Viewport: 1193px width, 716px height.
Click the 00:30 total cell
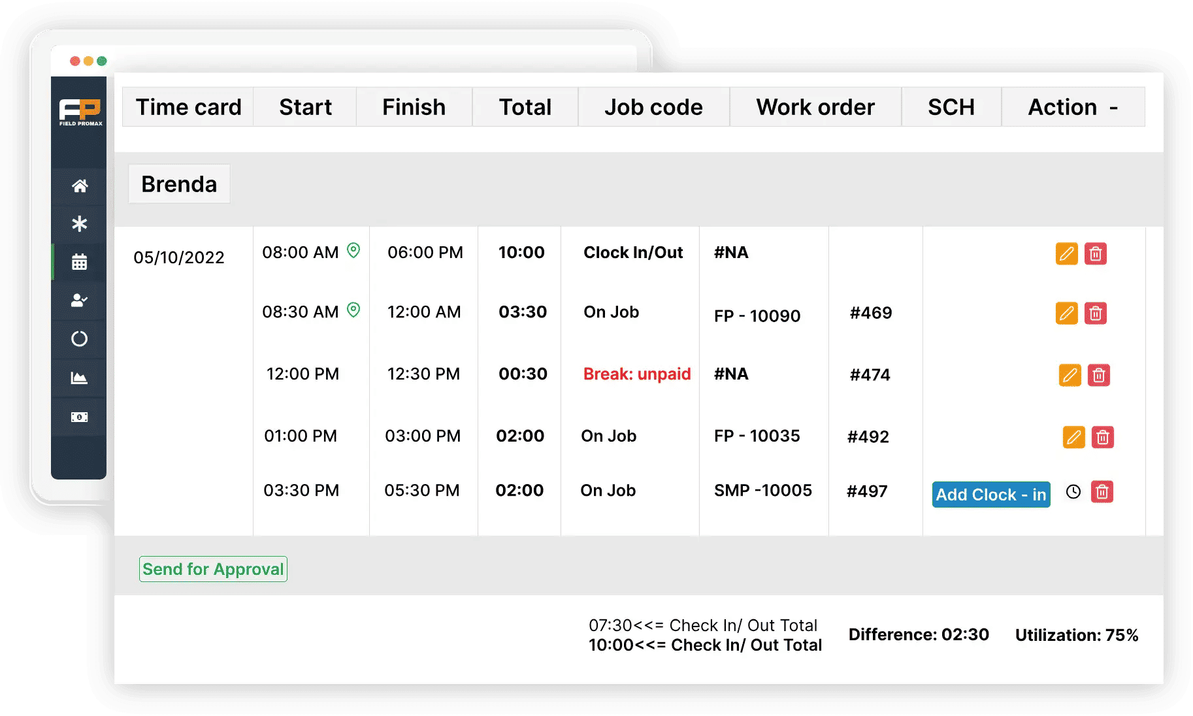[x=523, y=374]
